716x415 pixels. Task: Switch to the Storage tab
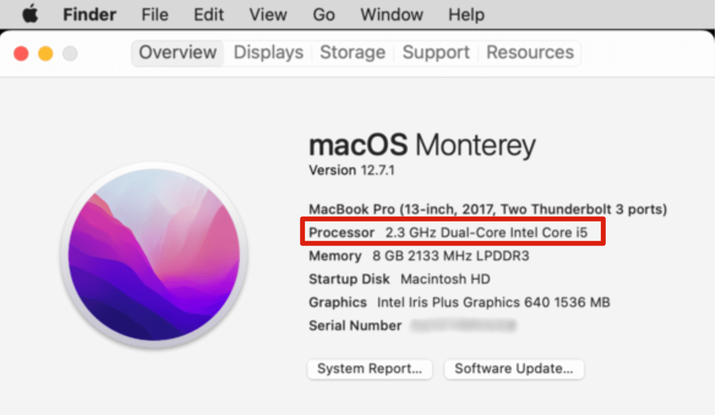point(352,53)
